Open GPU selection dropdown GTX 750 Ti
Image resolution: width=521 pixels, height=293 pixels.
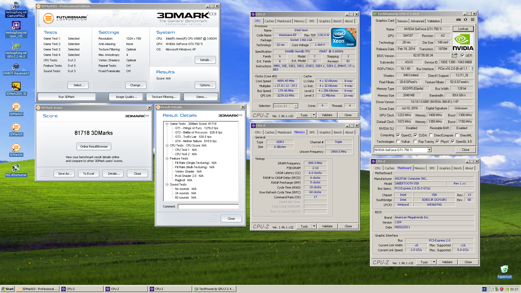pyautogui.click(x=430, y=150)
